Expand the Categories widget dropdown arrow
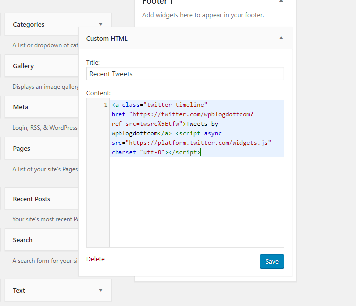Screen dimensions: 356x306 click(101, 24)
